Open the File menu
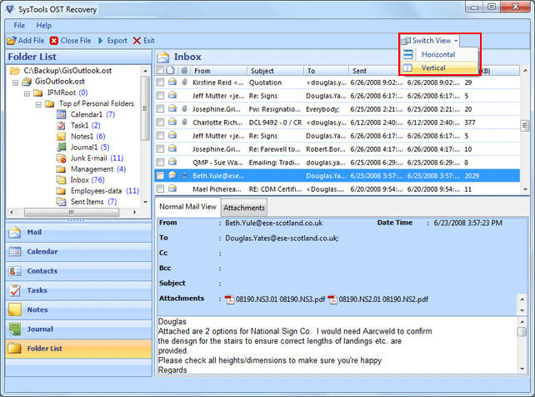 click(19, 26)
